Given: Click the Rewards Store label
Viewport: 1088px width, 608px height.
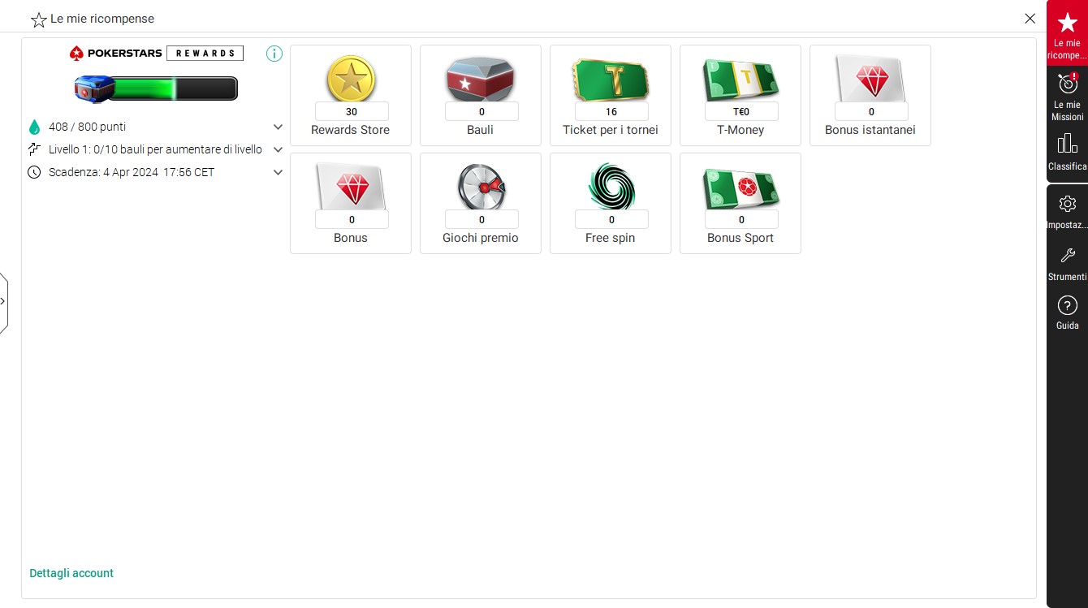Looking at the screenshot, I should pyautogui.click(x=351, y=130).
